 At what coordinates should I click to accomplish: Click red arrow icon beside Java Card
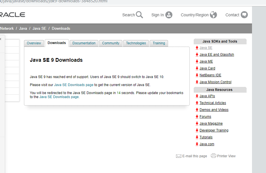pos(197,68)
